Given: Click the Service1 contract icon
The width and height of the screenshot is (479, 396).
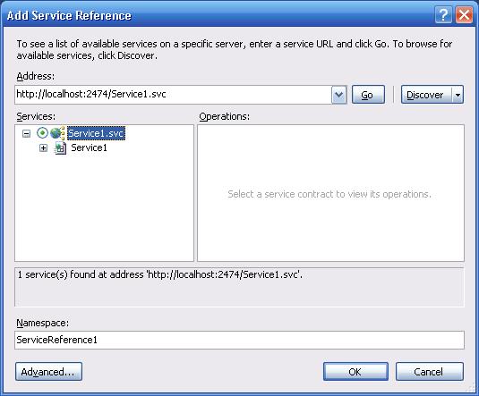Looking at the screenshot, I should [x=60, y=148].
